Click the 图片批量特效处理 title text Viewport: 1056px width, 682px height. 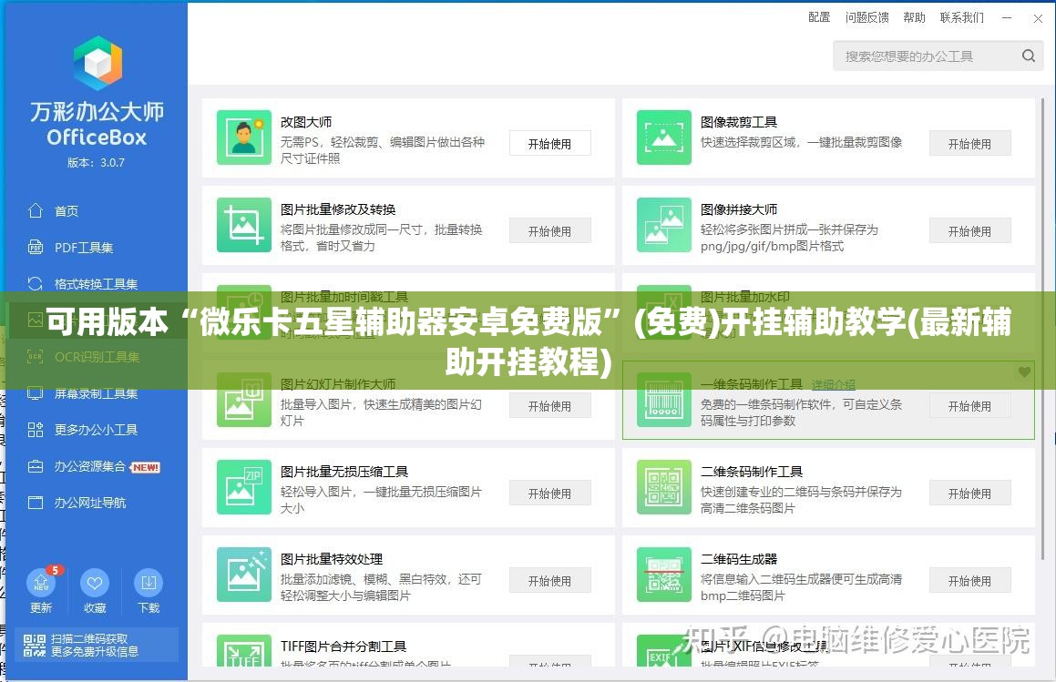click(x=332, y=559)
